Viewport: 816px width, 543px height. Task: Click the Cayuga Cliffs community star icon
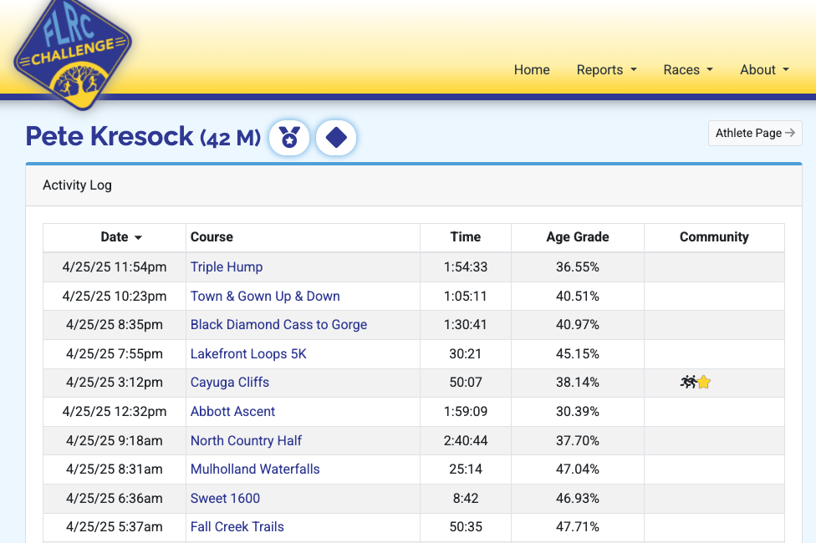(704, 383)
